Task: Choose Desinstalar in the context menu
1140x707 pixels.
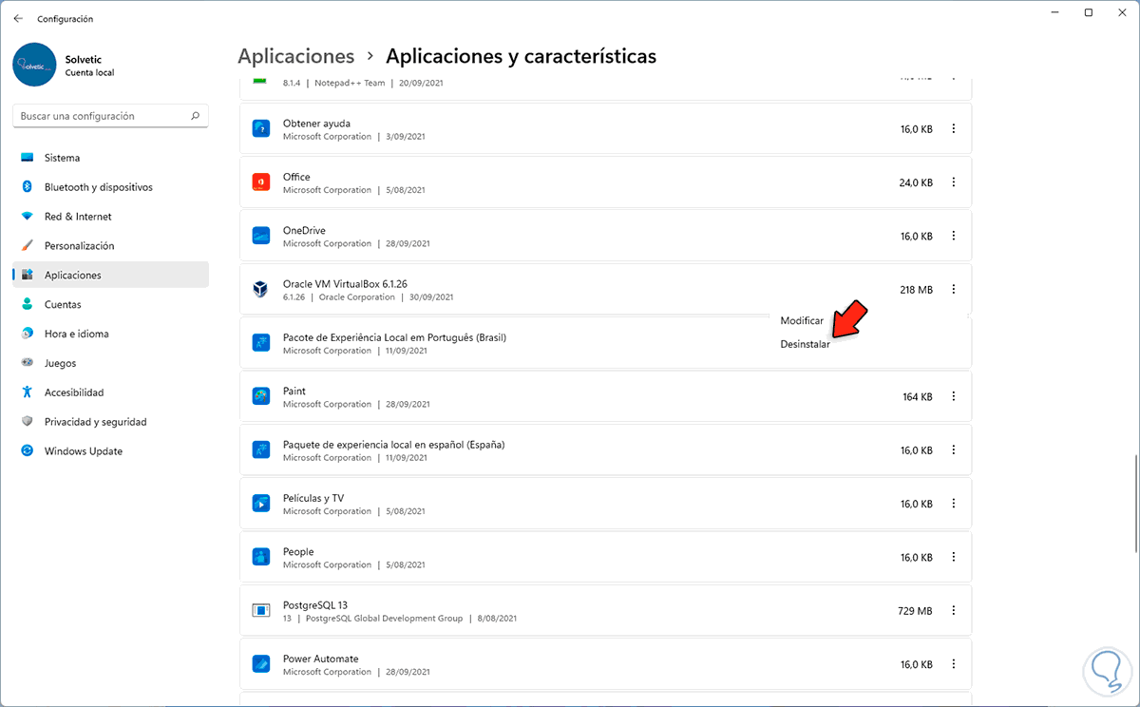Action: 805,344
